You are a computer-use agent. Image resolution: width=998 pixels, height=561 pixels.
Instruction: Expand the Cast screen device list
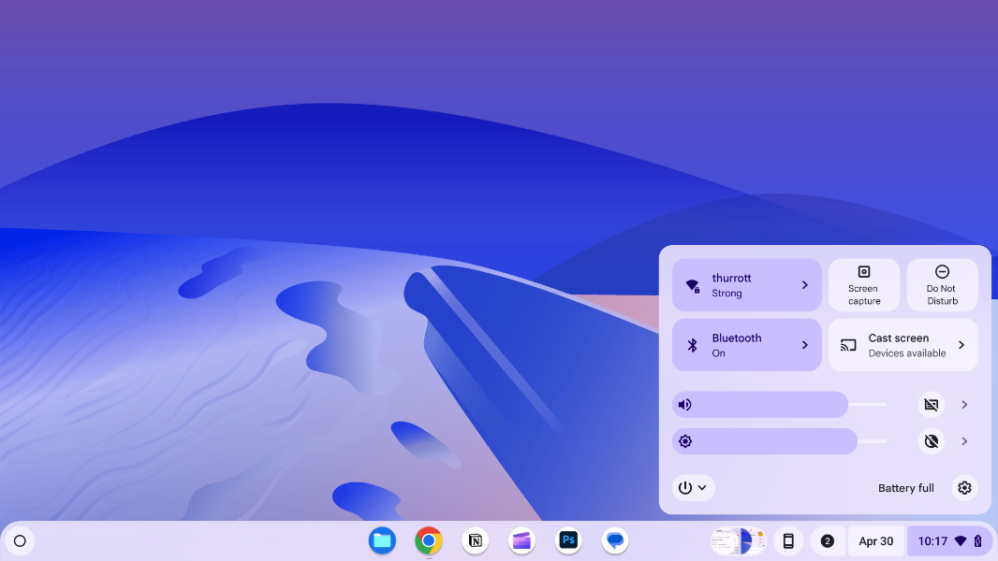tap(961, 345)
